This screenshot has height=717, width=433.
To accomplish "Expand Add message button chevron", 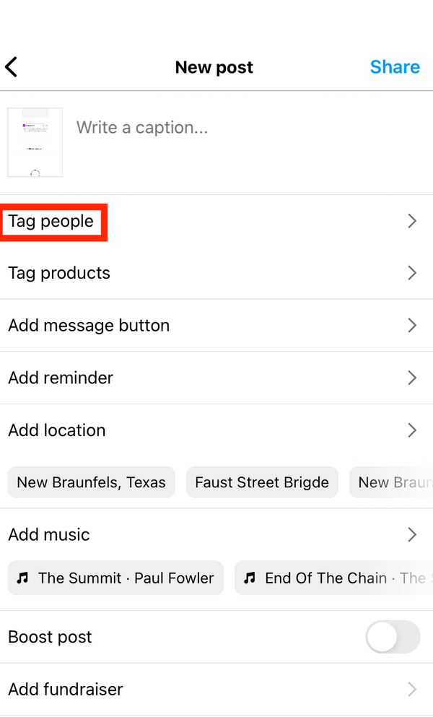I will pyautogui.click(x=412, y=326).
